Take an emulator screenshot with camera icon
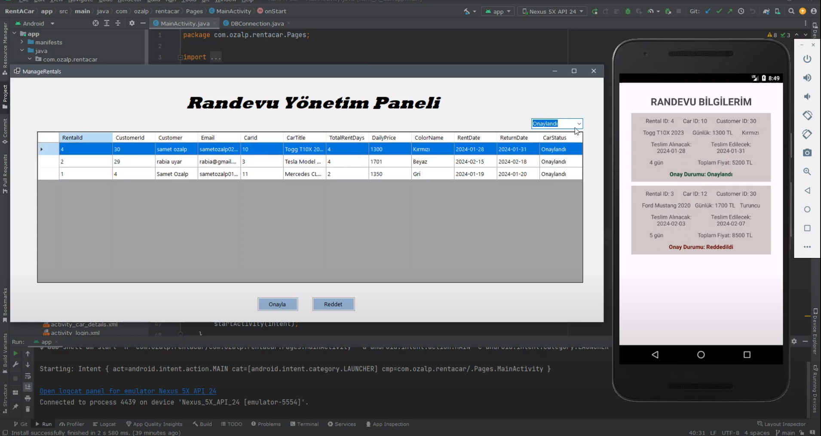The height and width of the screenshot is (436, 821). (x=807, y=153)
